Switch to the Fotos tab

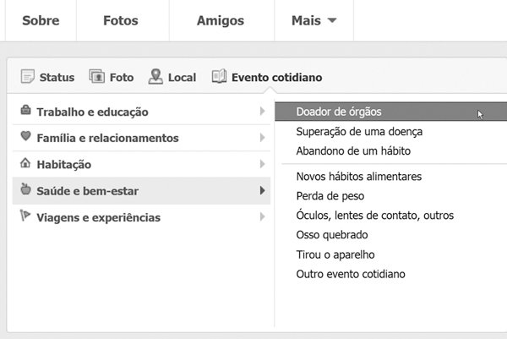pos(121,20)
